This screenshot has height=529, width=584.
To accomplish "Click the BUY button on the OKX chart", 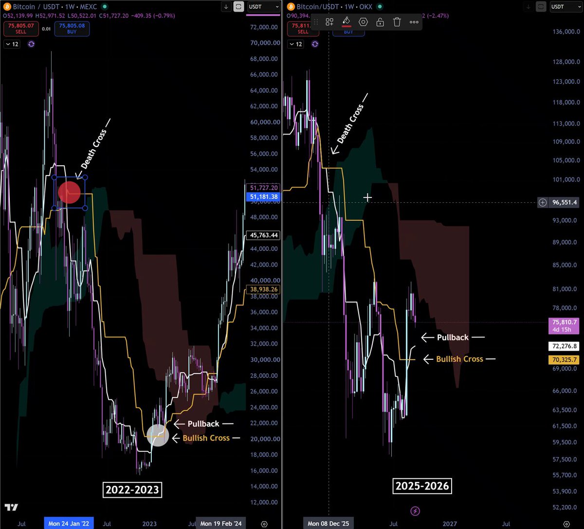I will click(x=348, y=31).
